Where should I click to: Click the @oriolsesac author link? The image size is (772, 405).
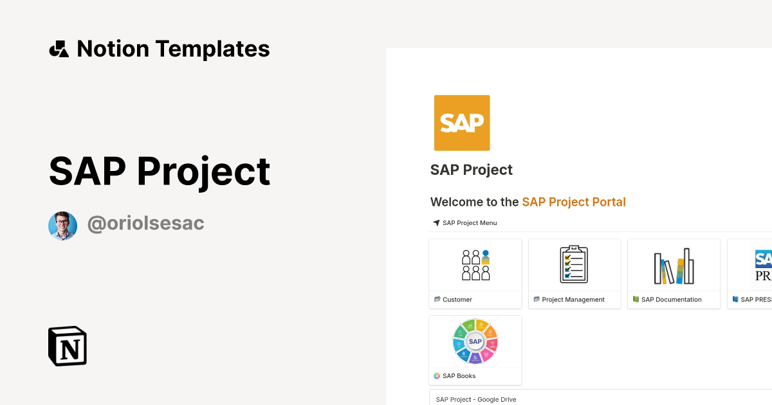(145, 222)
